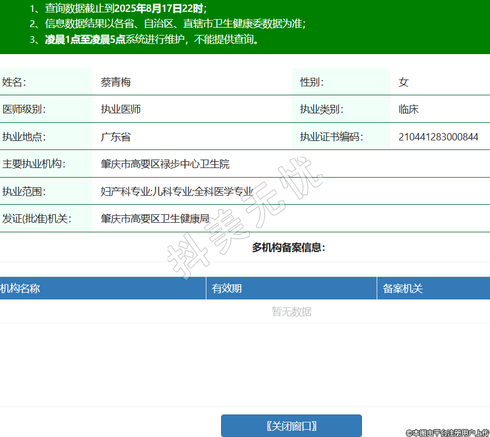Image resolution: width=490 pixels, height=437 pixels.
Task: Select the 执业医师 level value
Action: pyautogui.click(x=121, y=109)
